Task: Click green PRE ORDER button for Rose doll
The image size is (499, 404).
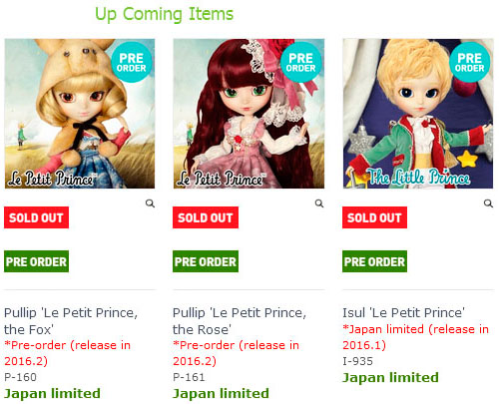Action: click(x=206, y=261)
